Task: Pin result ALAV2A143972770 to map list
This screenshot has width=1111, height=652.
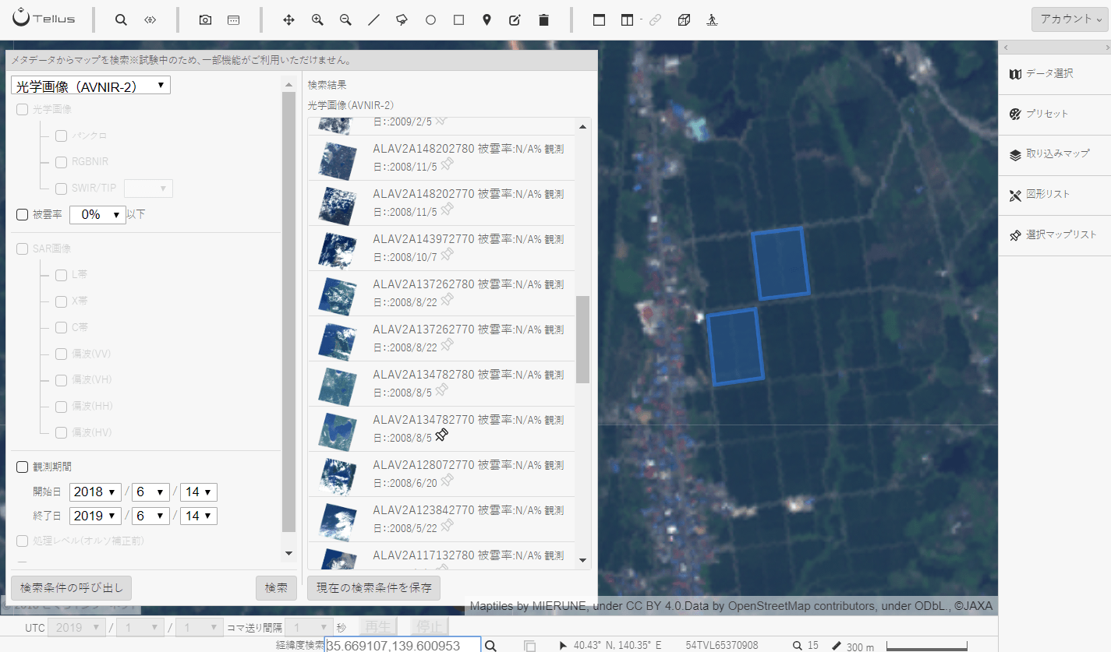Action: tap(446, 256)
